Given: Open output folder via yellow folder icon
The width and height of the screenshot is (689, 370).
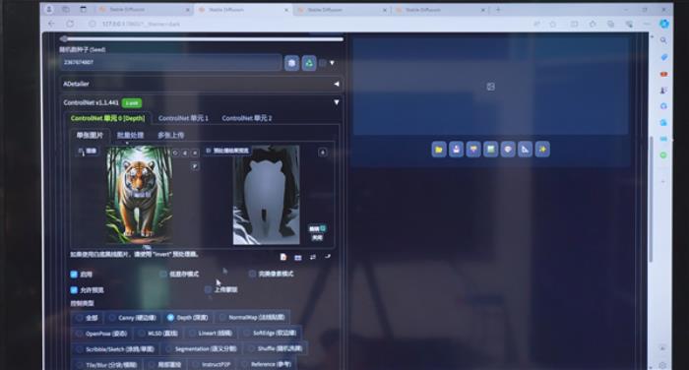Looking at the screenshot, I should tap(439, 150).
